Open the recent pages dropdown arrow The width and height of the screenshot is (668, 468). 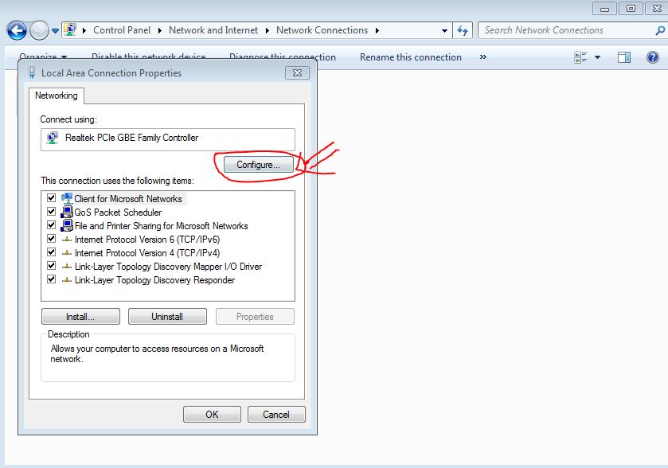pyautogui.click(x=56, y=31)
